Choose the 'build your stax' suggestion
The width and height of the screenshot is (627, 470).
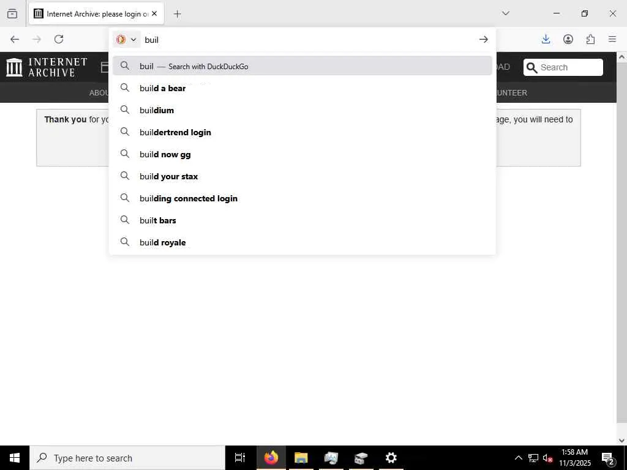302,176
